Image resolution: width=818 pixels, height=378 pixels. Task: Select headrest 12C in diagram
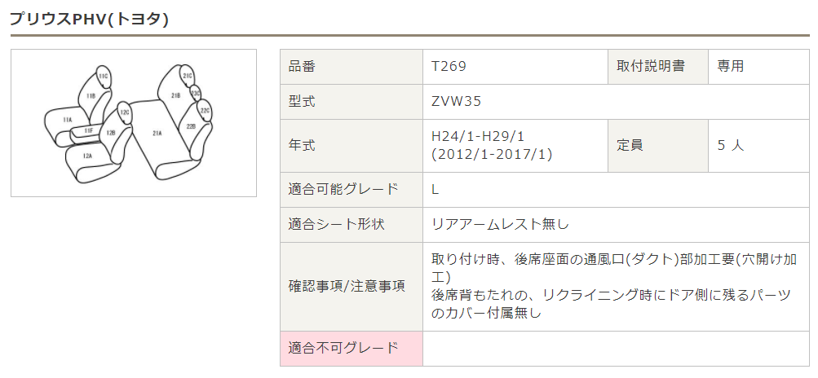[x=124, y=112]
